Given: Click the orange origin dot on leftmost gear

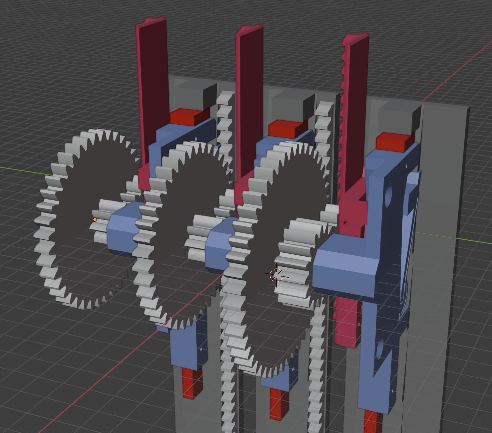Looking at the screenshot, I should click(x=95, y=220).
